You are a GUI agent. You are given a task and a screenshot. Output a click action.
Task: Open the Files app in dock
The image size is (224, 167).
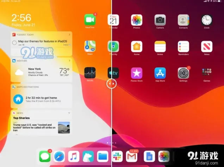pos(102,156)
